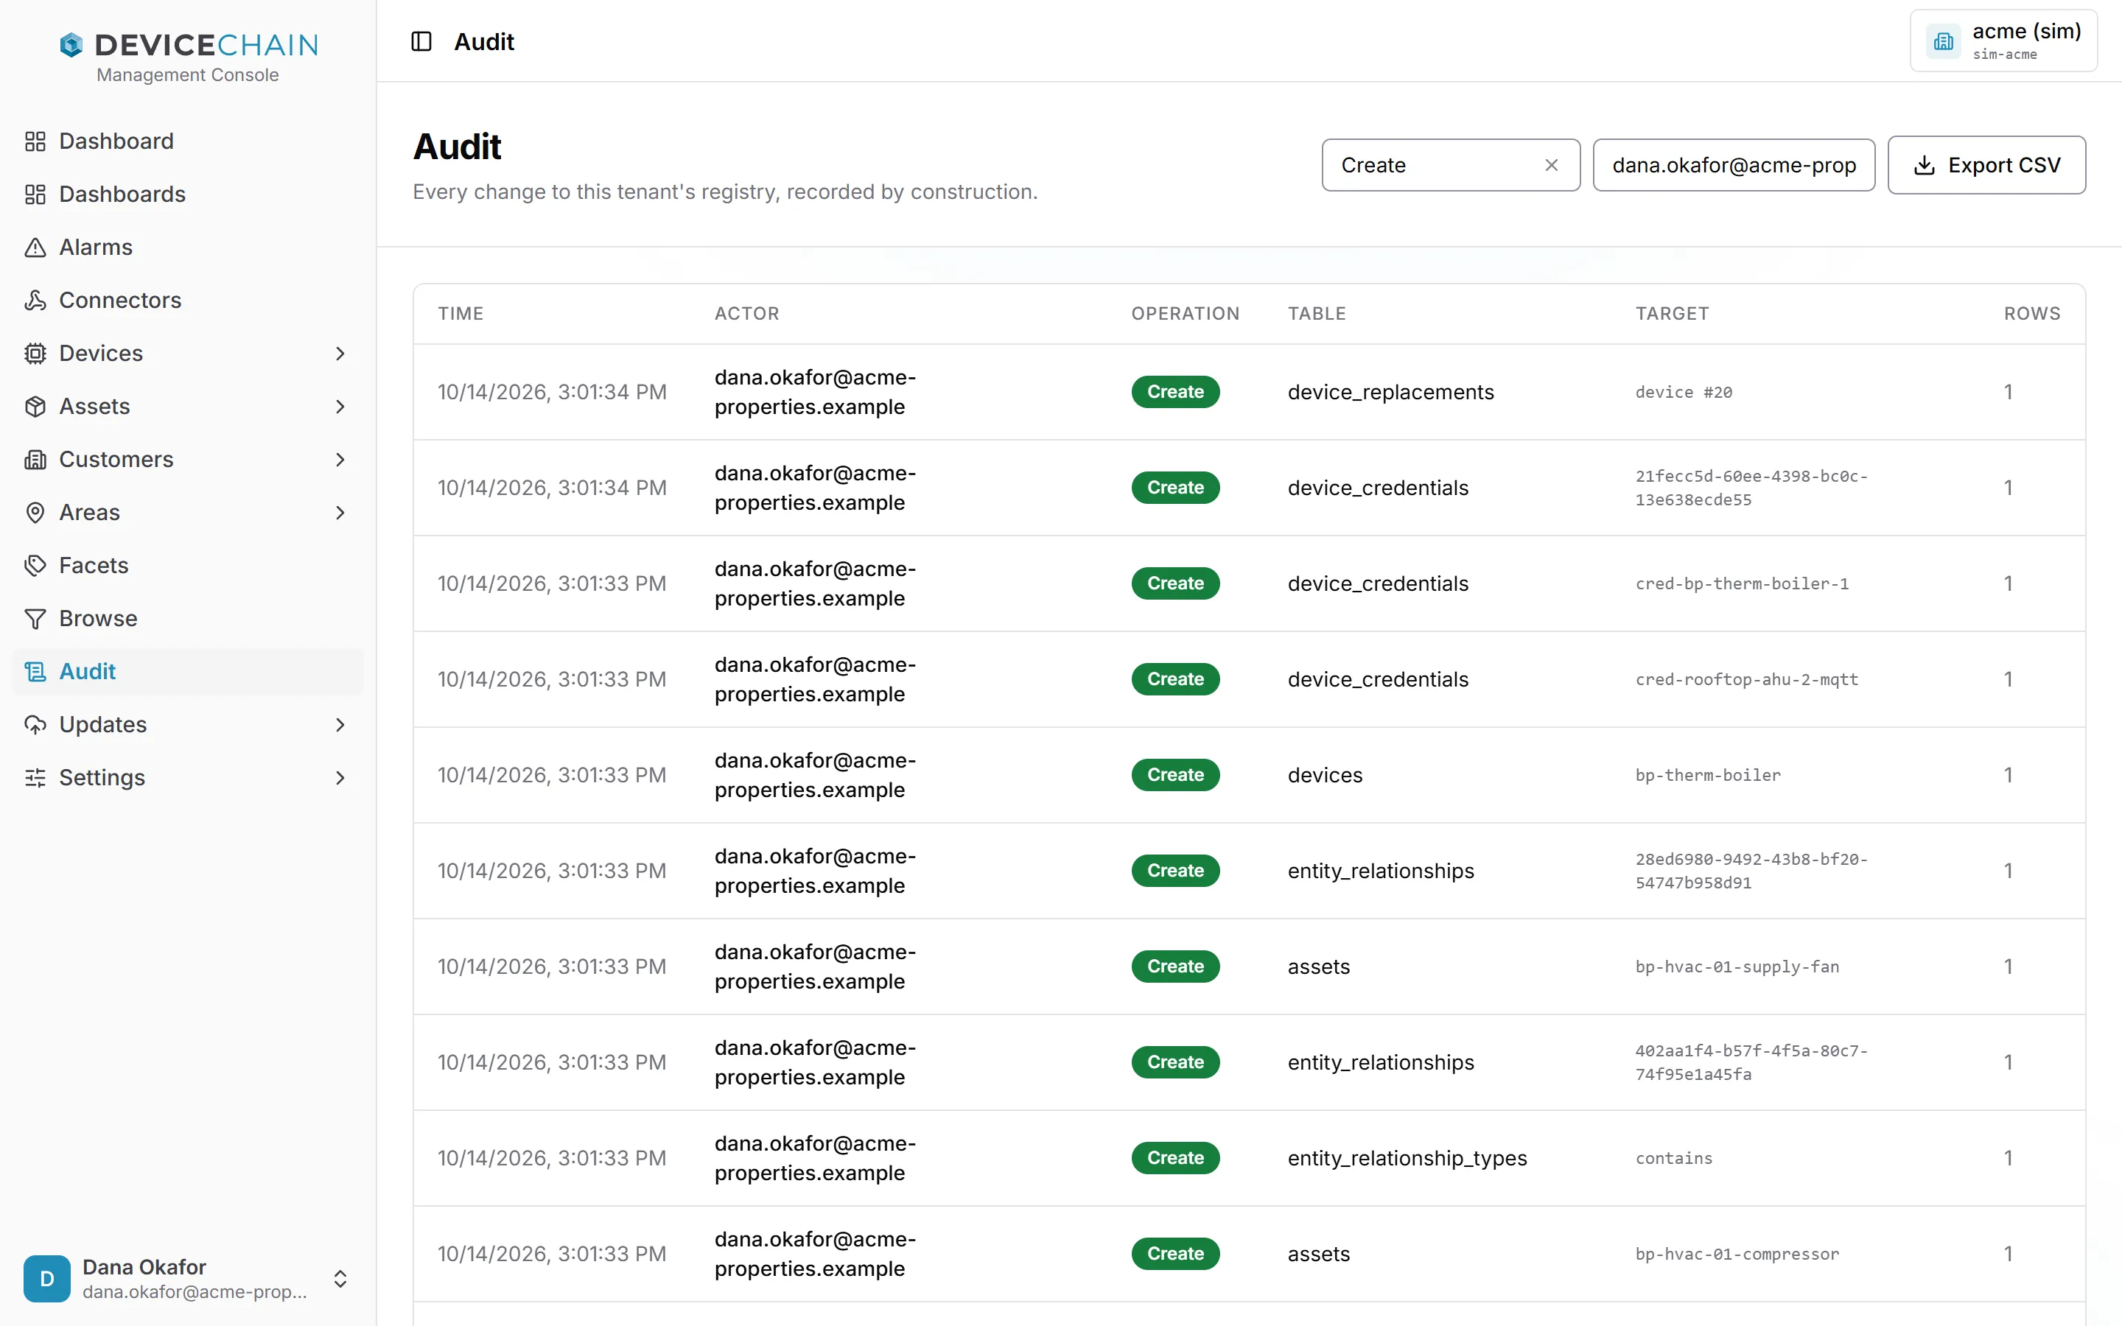2122x1326 pixels.
Task: Expand the Customers submenu chevron
Action: (x=340, y=460)
